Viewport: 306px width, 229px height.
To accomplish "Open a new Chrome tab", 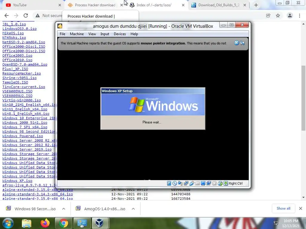I will point(256,5).
